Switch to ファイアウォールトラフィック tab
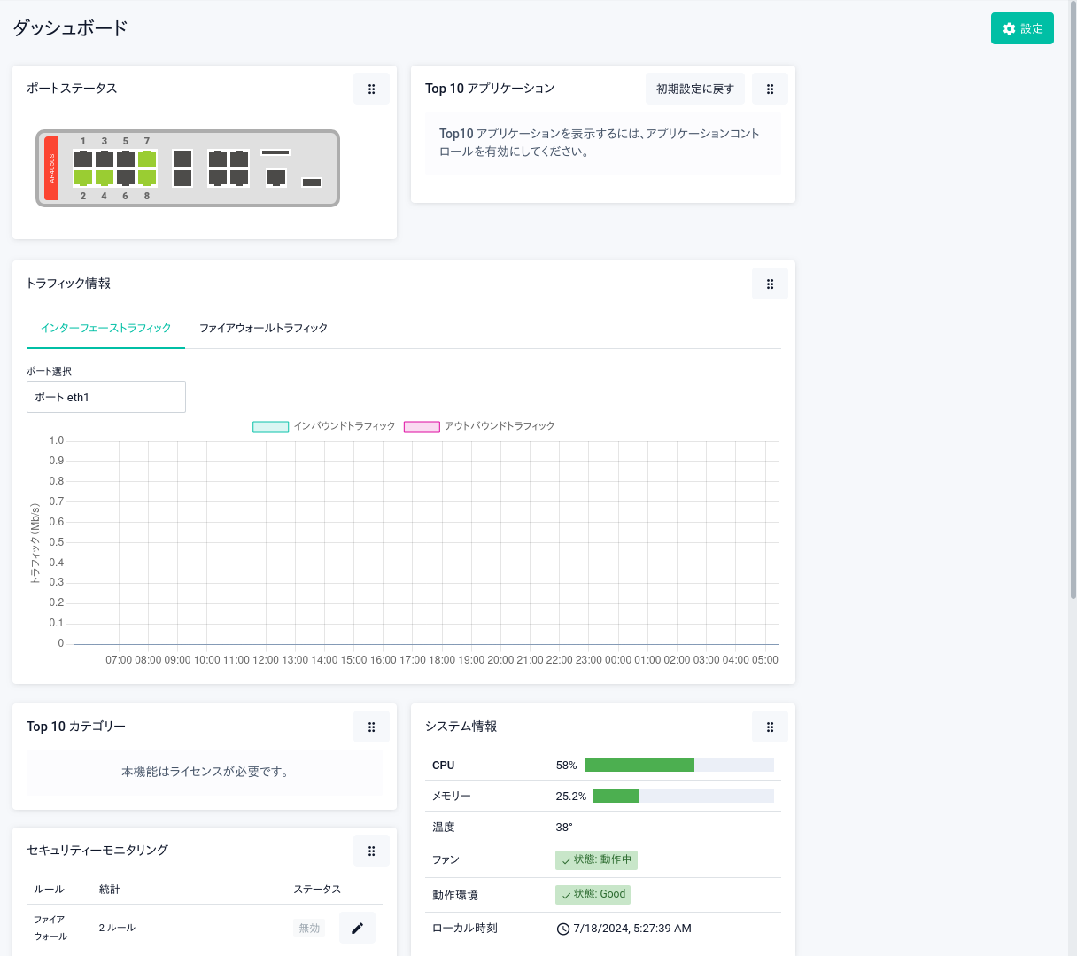 (x=263, y=328)
